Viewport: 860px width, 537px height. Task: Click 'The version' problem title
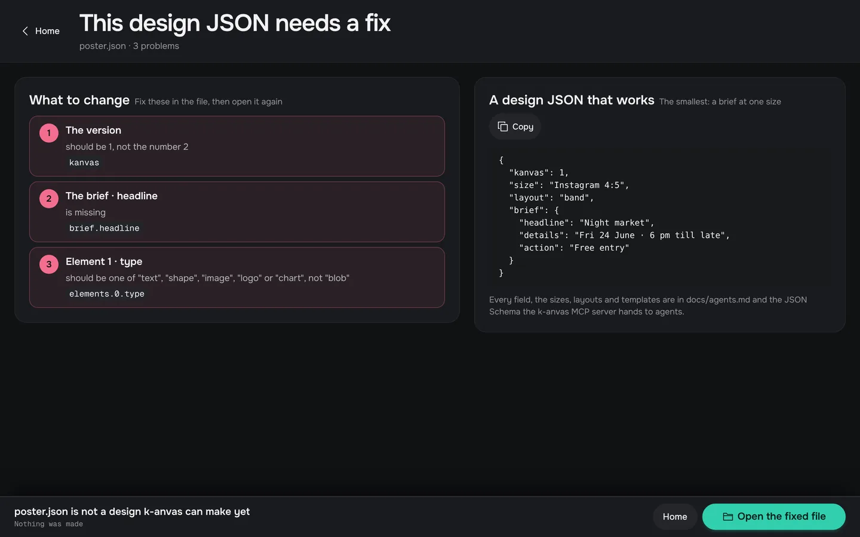tap(93, 130)
